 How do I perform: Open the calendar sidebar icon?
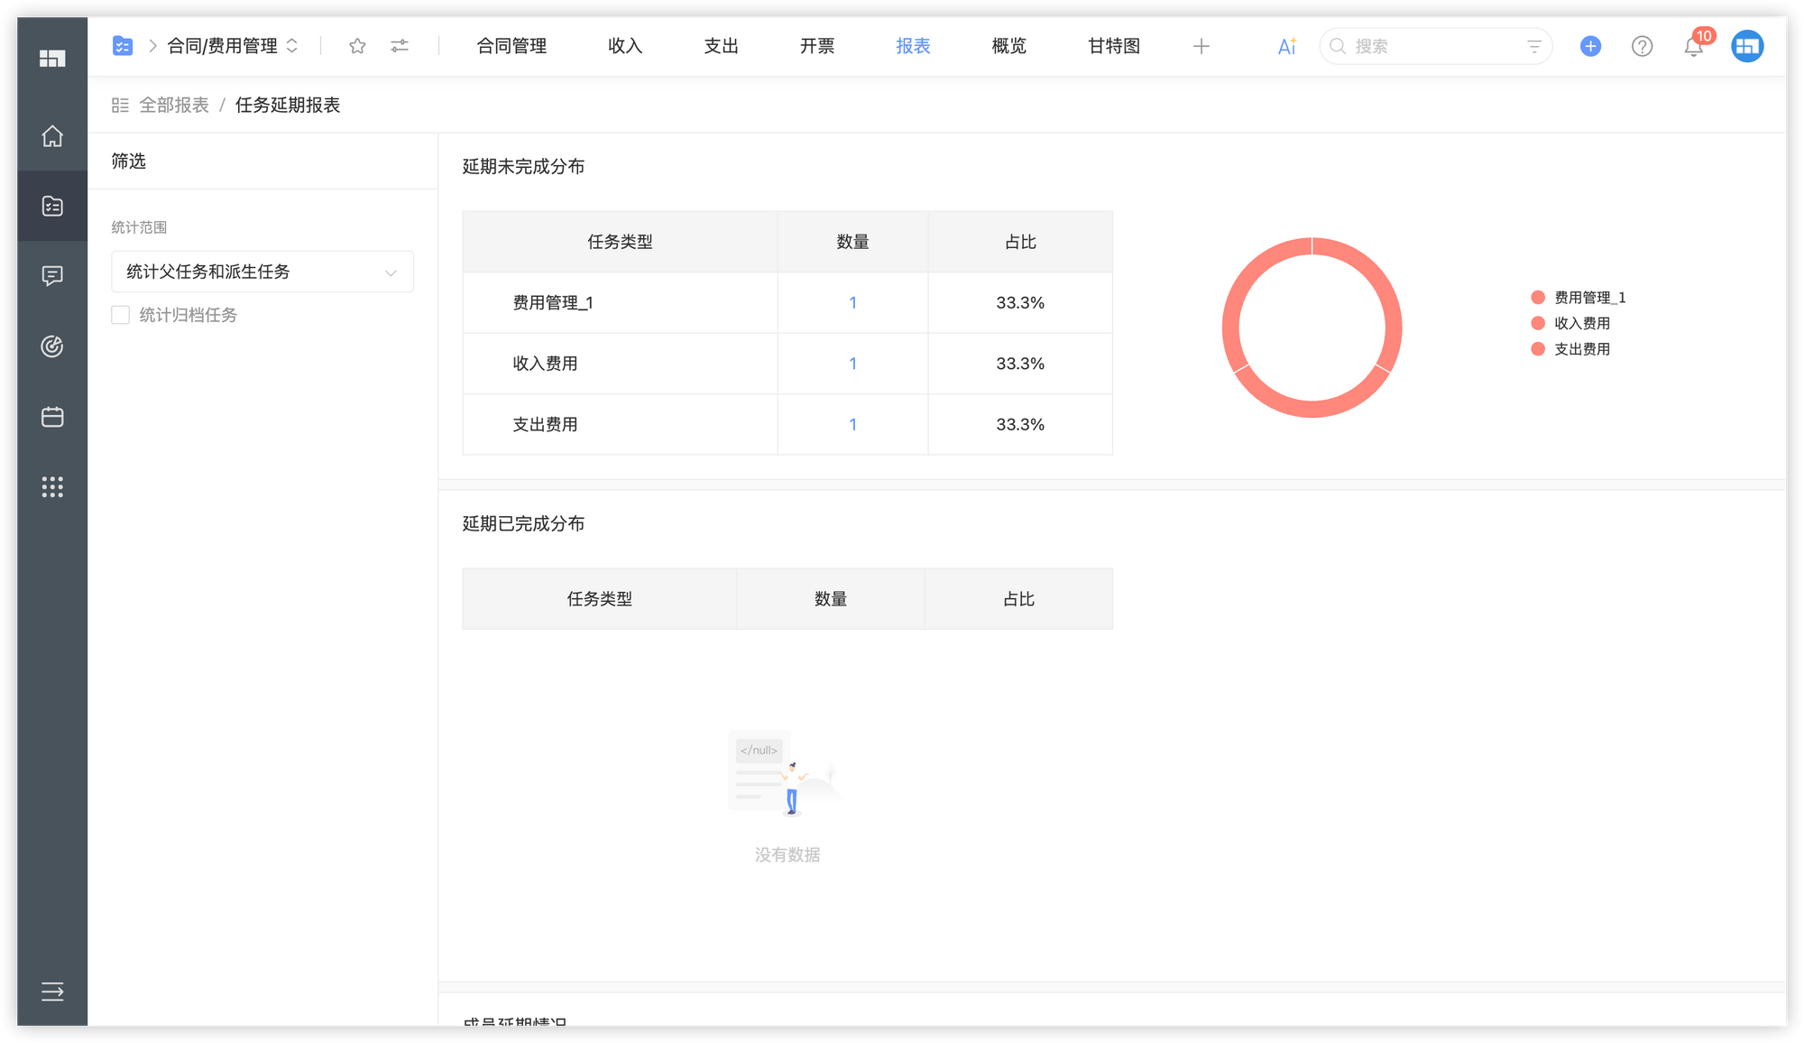[x=52, y=417]
